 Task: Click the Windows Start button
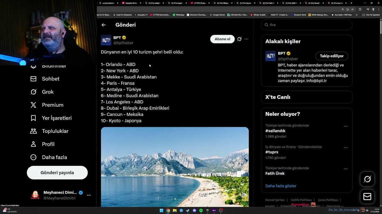point(161,210)
